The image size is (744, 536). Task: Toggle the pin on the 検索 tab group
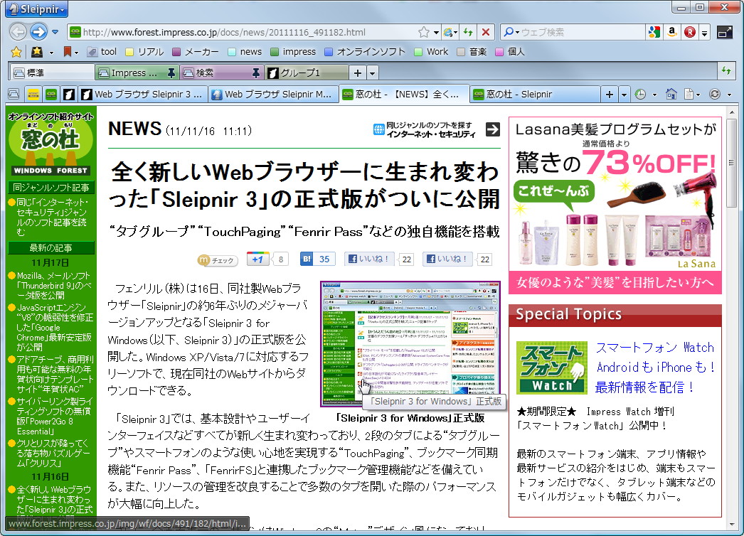(x=256, y=73)
